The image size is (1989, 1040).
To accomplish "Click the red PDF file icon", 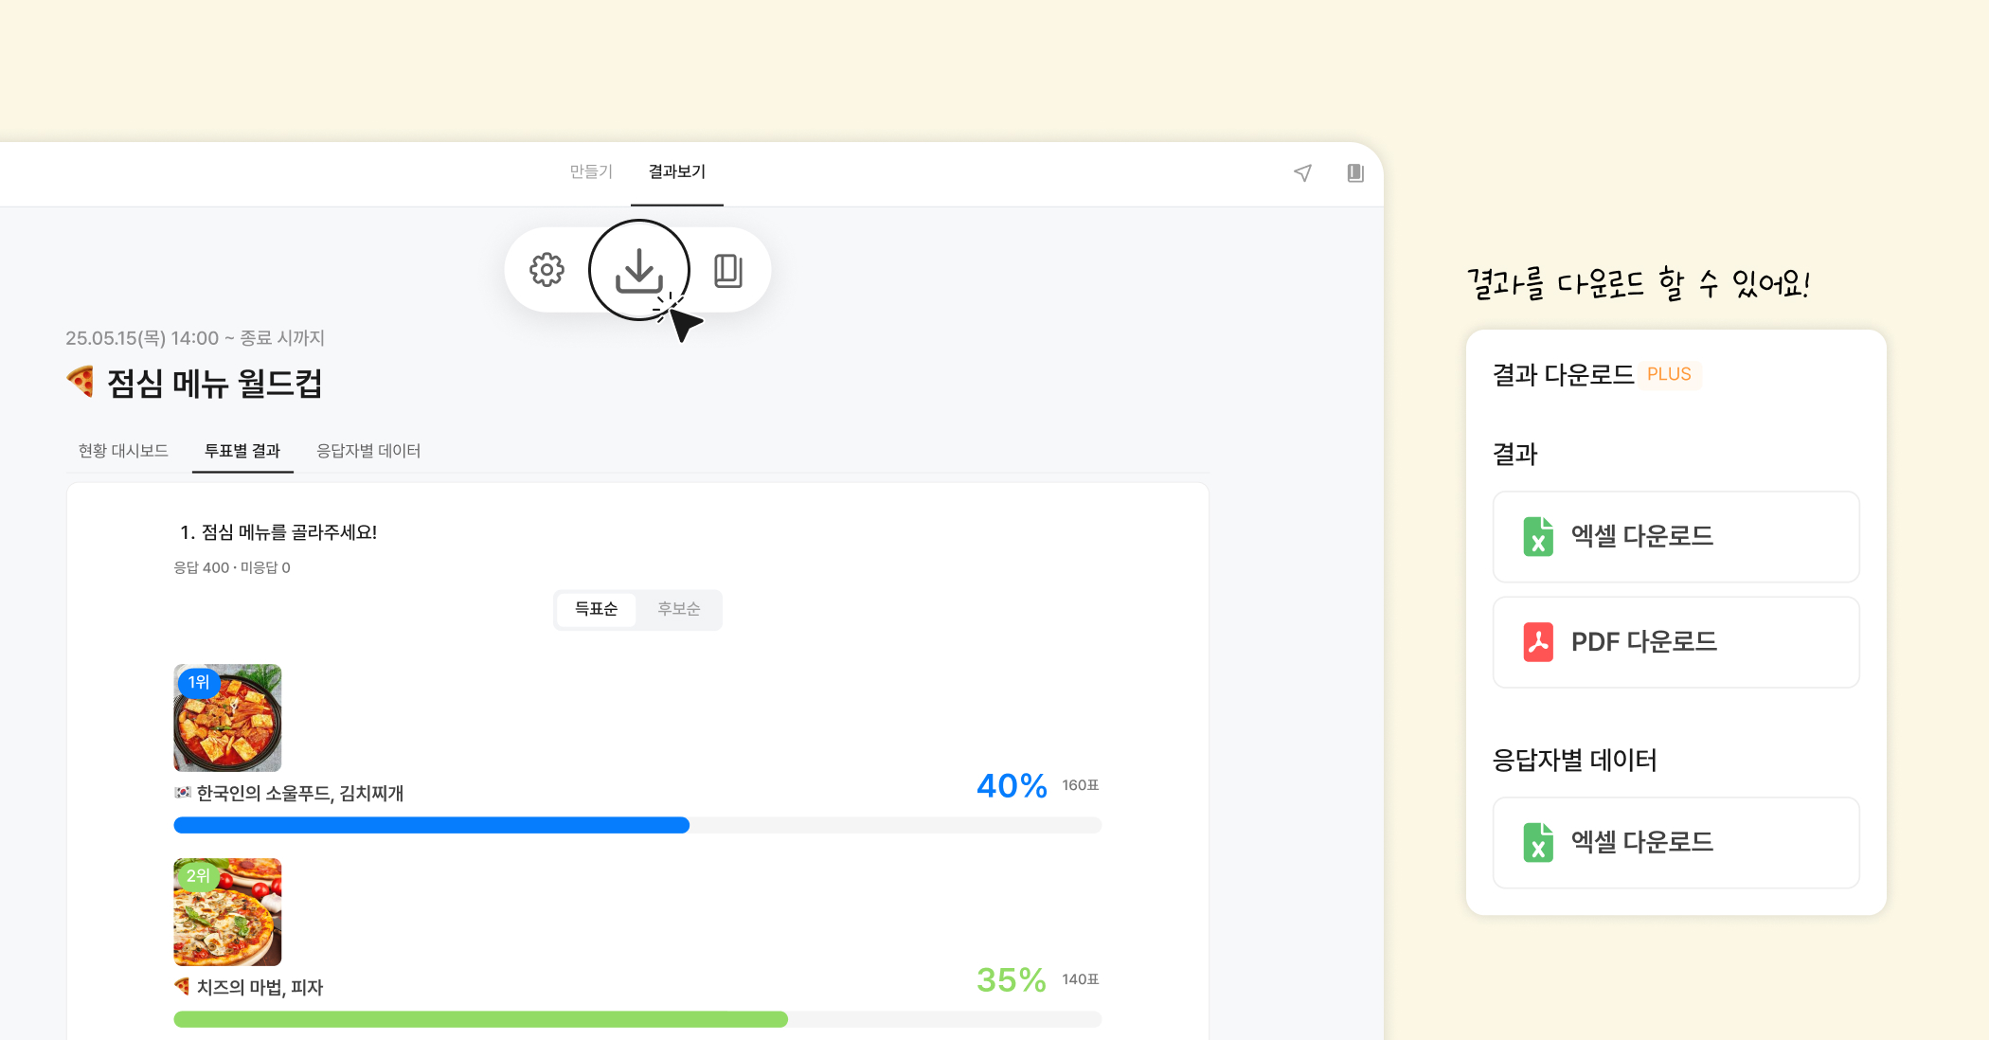I will (x=1538, y=642).
